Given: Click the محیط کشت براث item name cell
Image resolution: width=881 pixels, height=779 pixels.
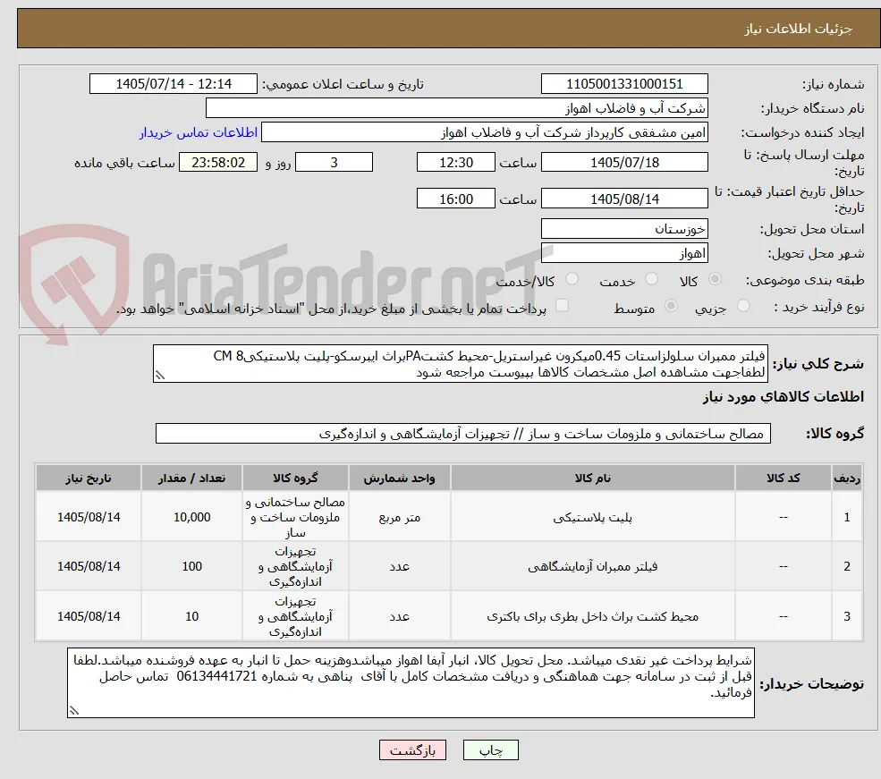Looking at the screenshot, I should [x=593, y=617].
